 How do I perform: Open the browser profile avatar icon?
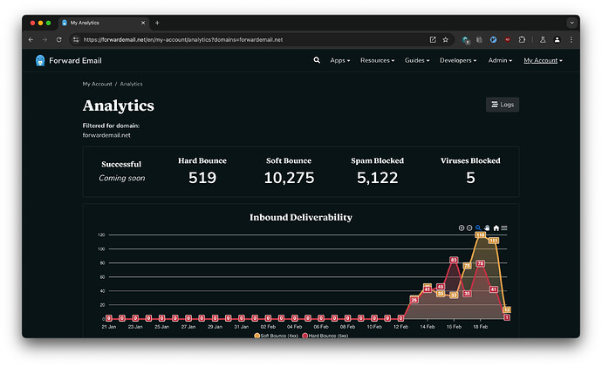tap(558, 39)
